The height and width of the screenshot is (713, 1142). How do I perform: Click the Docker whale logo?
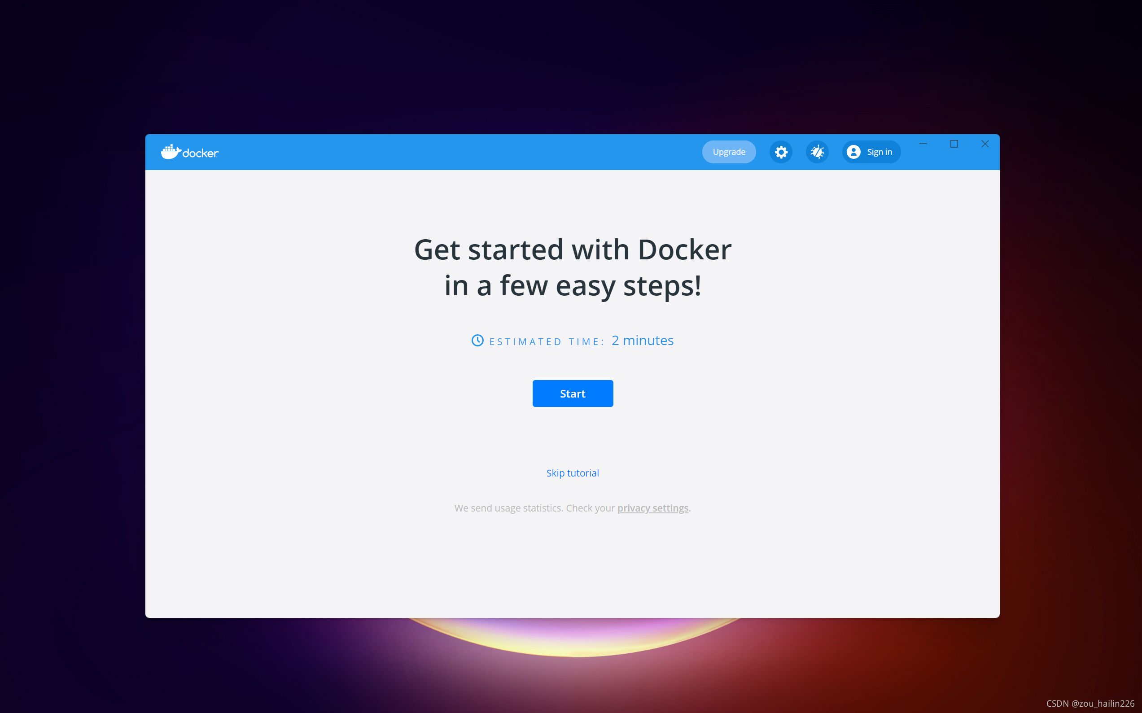[x=170, y=152]
